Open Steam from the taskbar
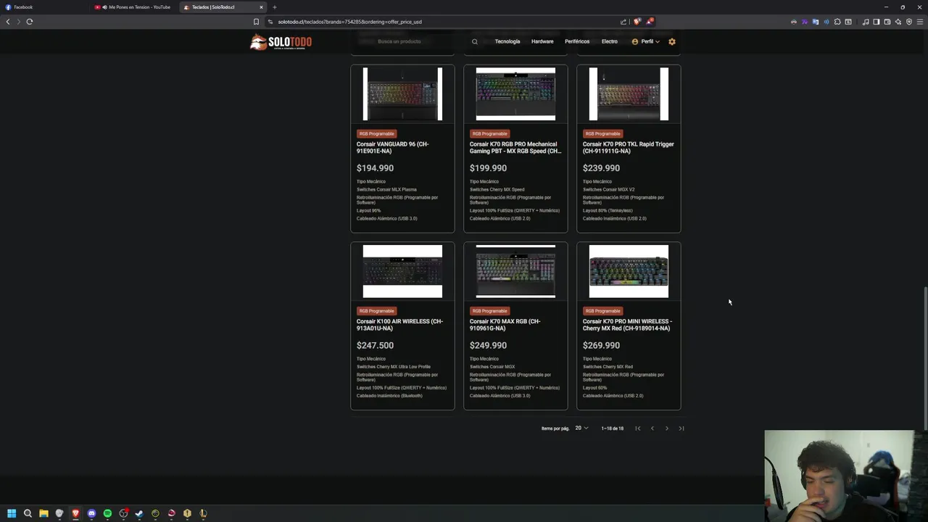The width and height of the screenshot is (928, 522). tap(139, 513)
